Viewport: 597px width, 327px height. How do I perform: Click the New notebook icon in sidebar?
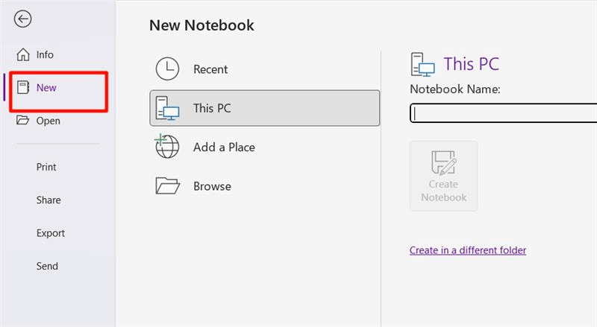point(23,87)
